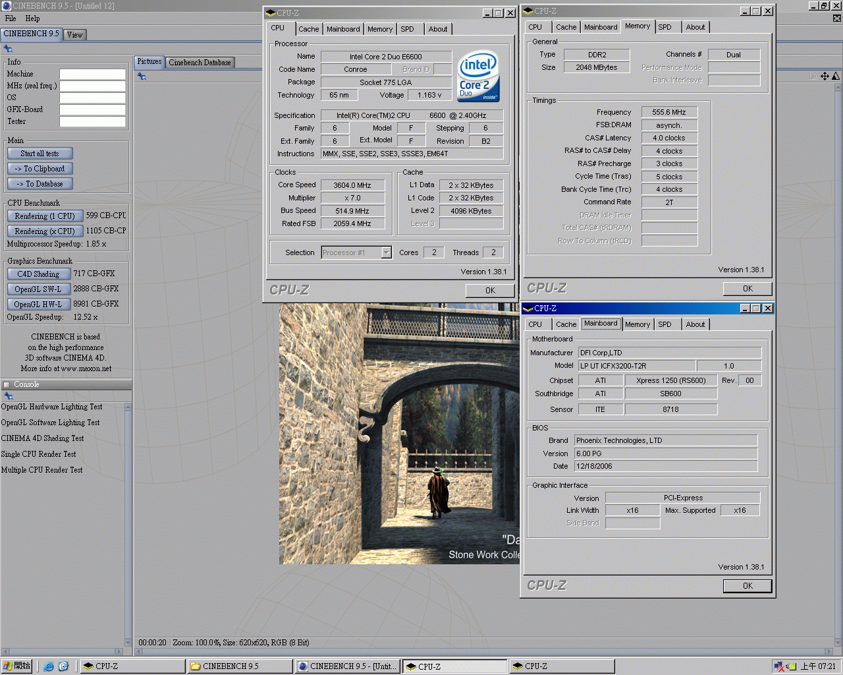Run the OpenGL HW-L benchmark
843x675 pixels.
pyautogui.click(x=38, y=305)
